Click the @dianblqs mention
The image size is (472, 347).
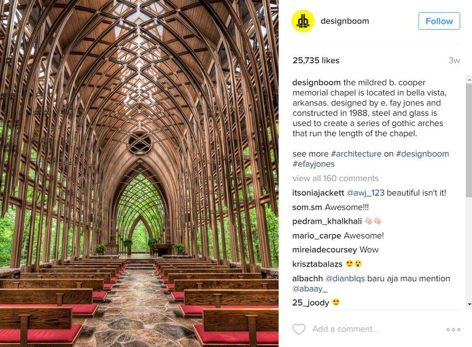[x=345, y=279]
